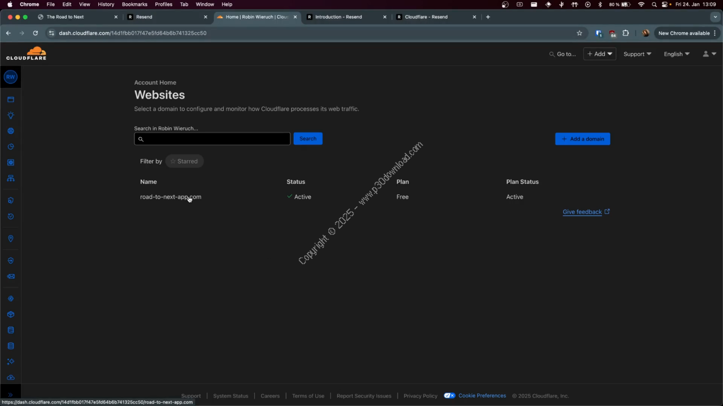
Task: Close the Home | Robin Wieruch tab
Action: pyautogui.click(x=295, y=17)
